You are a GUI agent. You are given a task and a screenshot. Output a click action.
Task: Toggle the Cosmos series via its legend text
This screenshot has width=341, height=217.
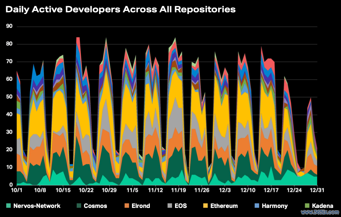click(x=95, y=206)
